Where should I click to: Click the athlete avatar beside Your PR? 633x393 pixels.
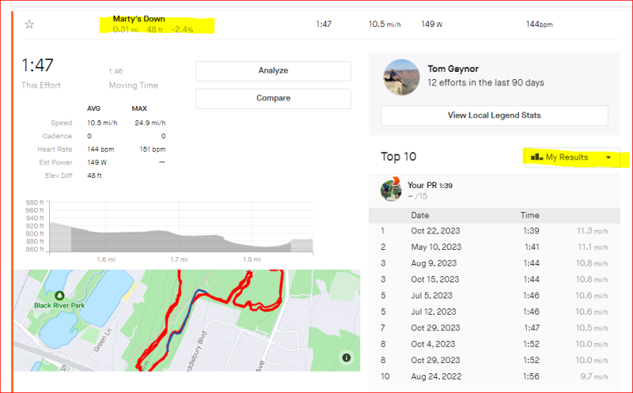coord(391,190)
